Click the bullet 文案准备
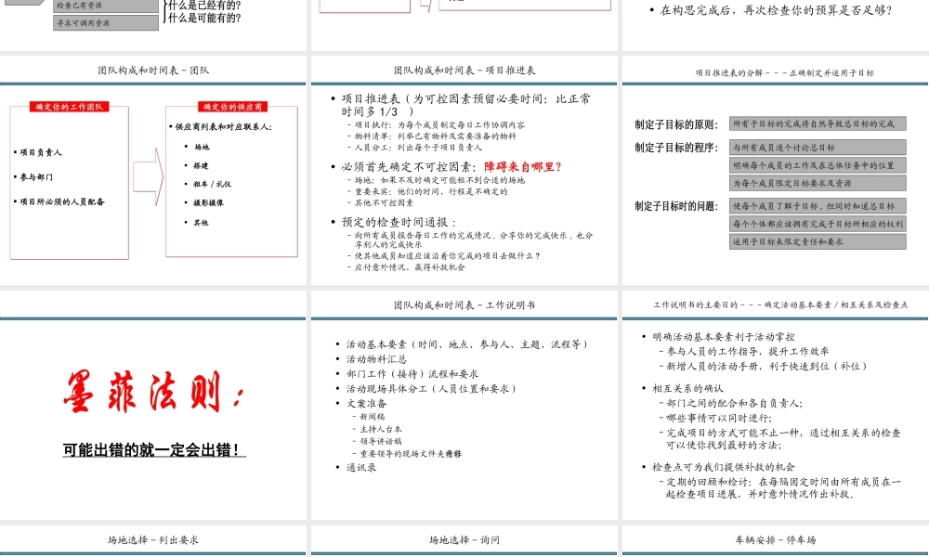The height and width of the screenshot is (557, 929). click(367, 403)
